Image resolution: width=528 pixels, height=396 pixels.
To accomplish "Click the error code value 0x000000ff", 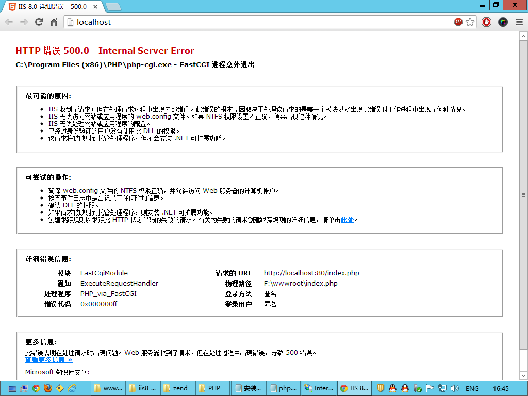I will [98, 304].
